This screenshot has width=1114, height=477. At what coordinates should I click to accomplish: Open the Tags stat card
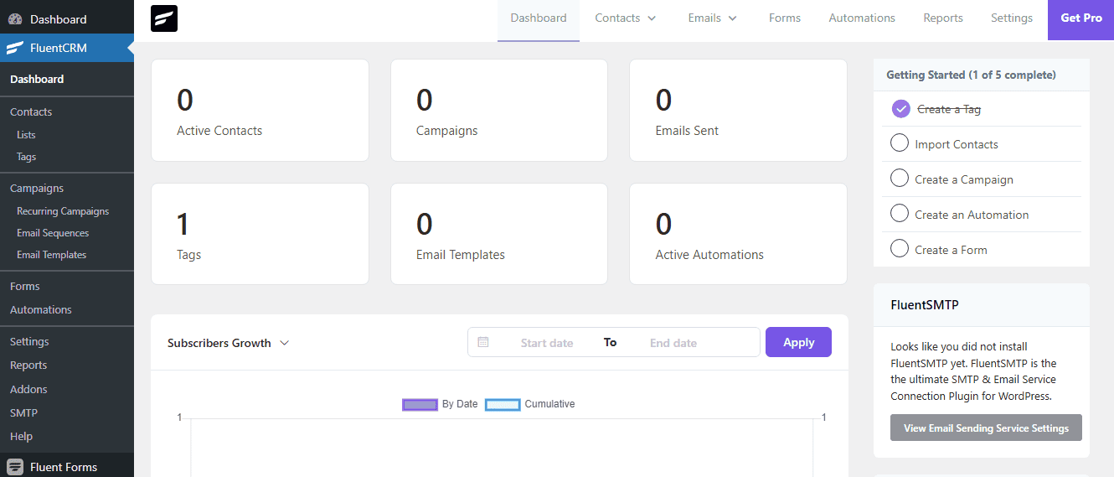pos(260,234)
